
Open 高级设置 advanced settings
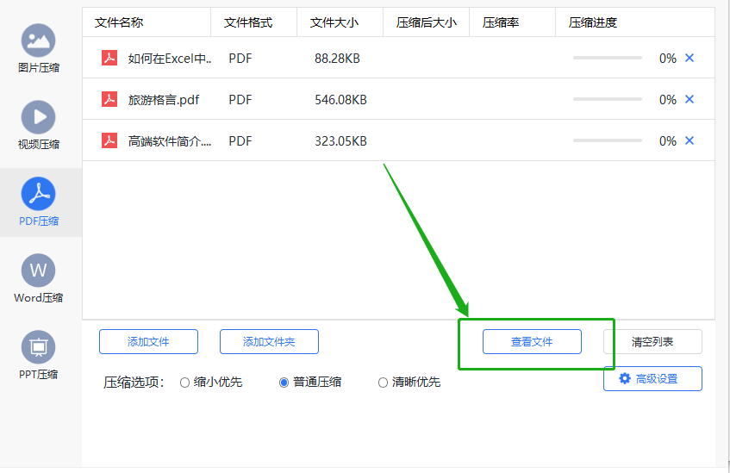[652, 378]
